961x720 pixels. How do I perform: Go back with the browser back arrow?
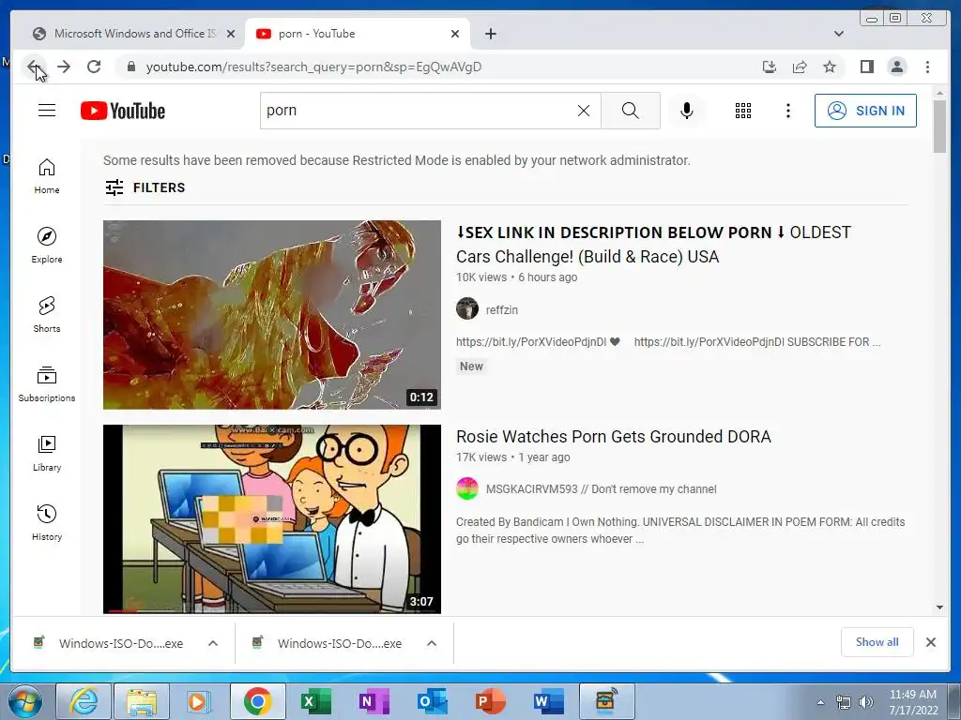coord(35,67)
